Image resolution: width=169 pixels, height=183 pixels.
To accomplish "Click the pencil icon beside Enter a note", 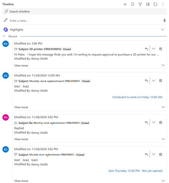I will tap(6, 20).
